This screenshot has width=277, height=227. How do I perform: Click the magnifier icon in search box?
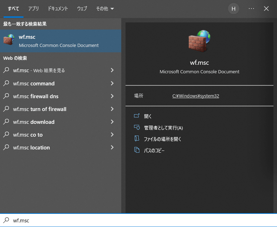[6, 220]
